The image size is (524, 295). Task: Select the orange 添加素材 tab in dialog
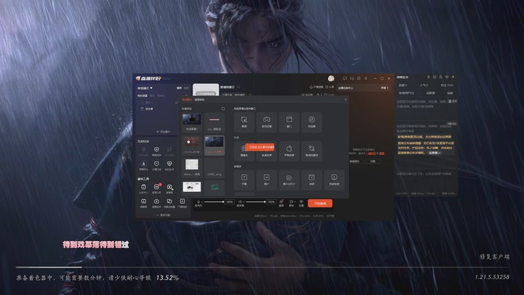(187, 100)
